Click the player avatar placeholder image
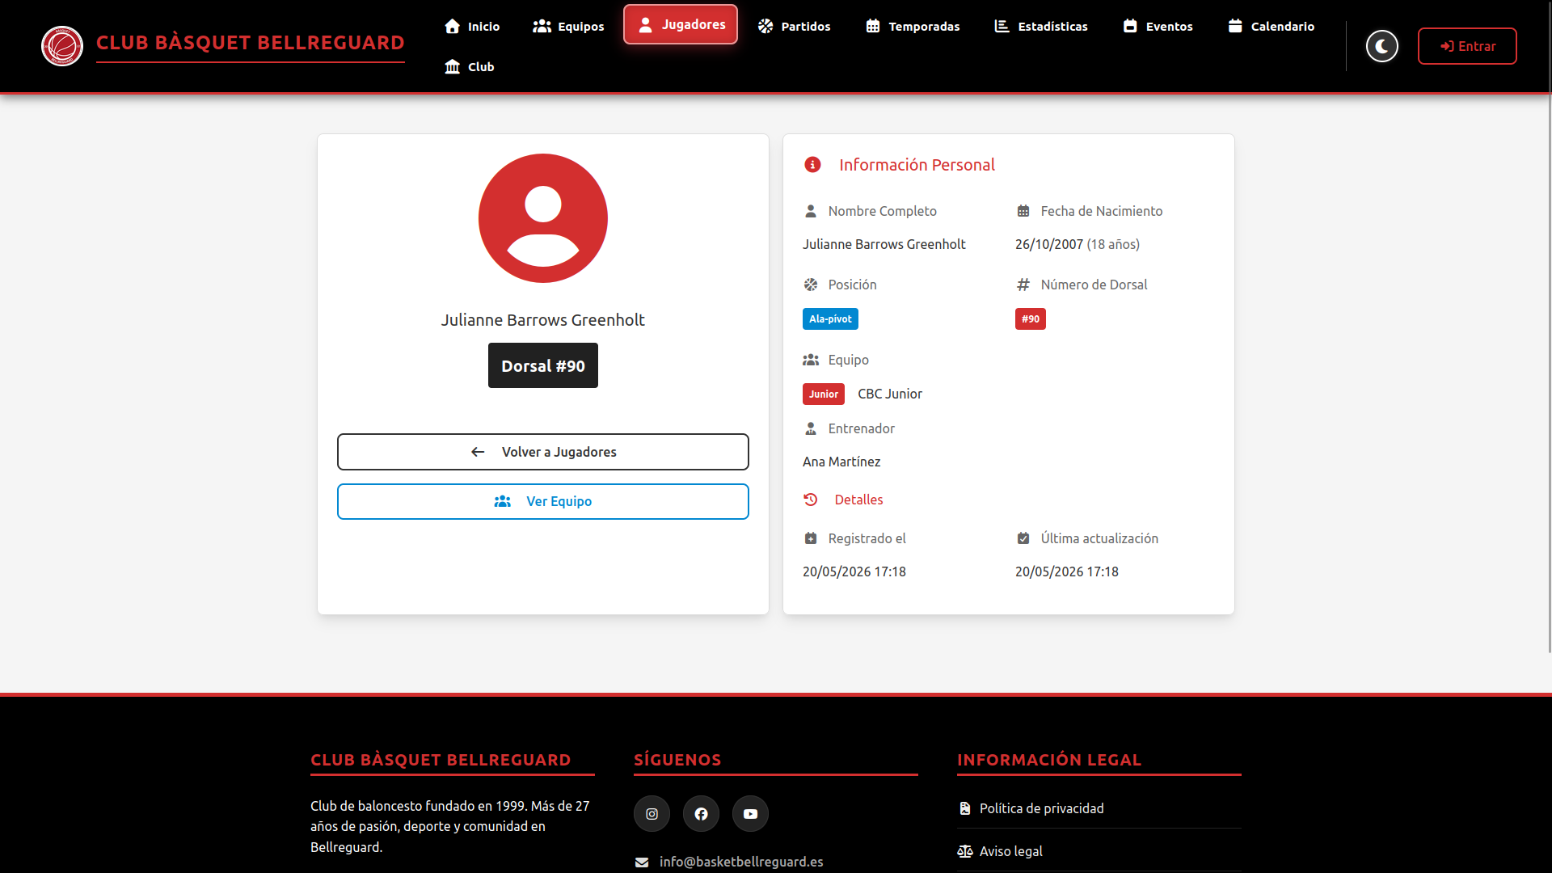This screenshot has height=873, width=1552. click(543, 218)
